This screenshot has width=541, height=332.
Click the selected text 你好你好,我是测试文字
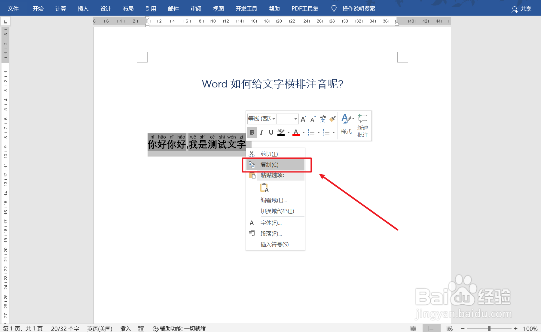(197, 144)
